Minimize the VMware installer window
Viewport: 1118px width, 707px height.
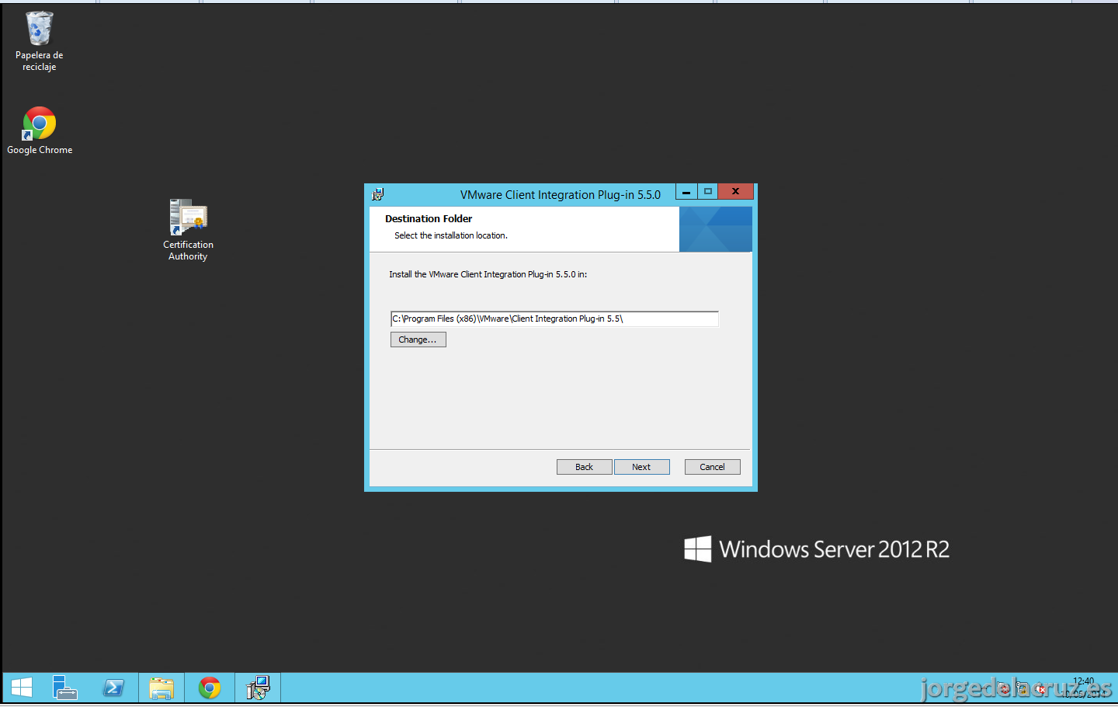tap(686, 192)
